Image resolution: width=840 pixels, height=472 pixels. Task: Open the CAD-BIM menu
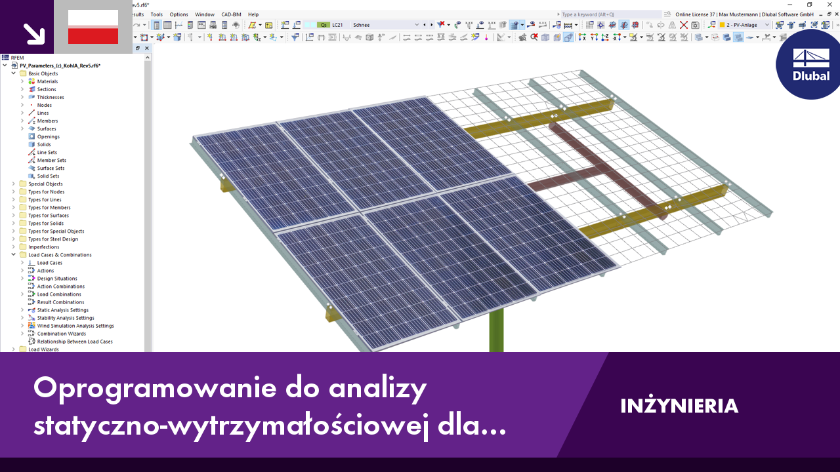pos(231,14)
